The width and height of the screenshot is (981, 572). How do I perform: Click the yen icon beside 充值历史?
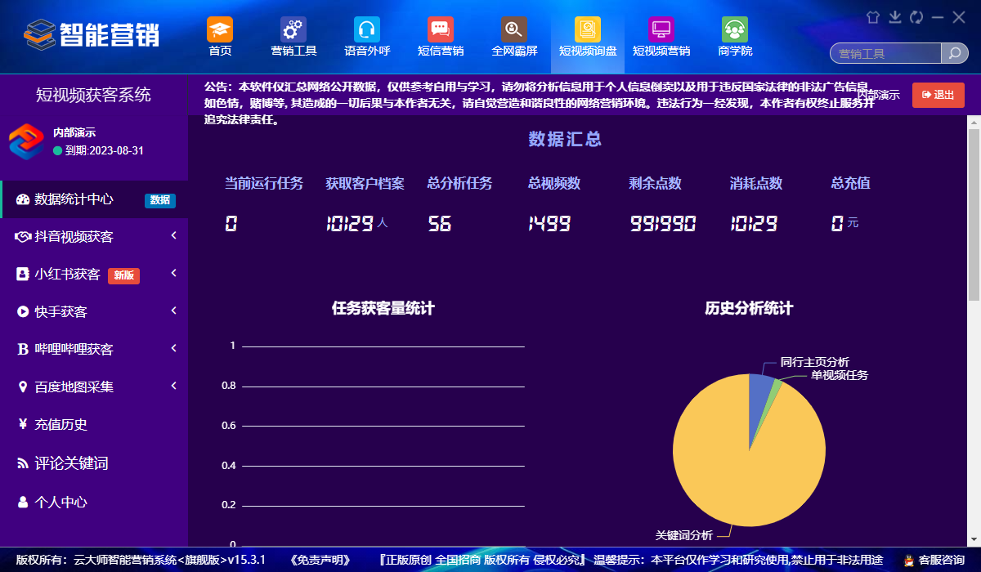click(23, 424)
